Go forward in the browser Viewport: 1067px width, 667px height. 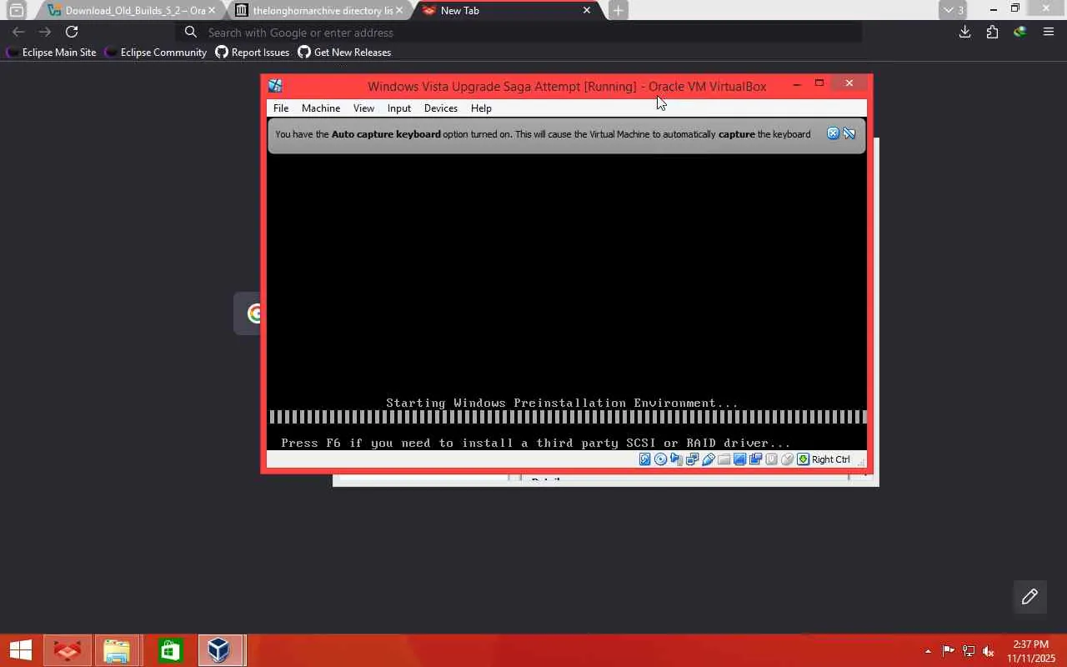coord(45,32)
